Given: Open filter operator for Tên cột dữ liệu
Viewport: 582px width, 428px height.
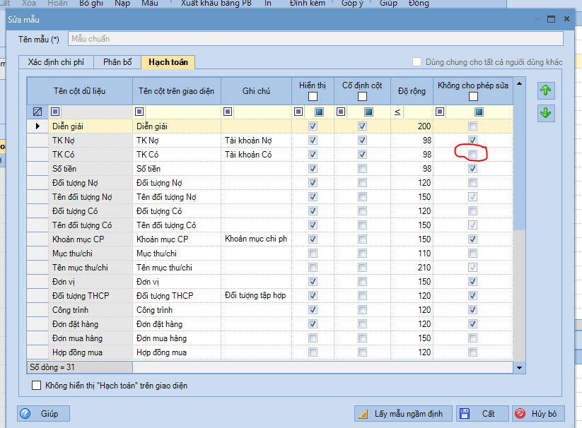Looking at the screenshot, I should (55, 112).
